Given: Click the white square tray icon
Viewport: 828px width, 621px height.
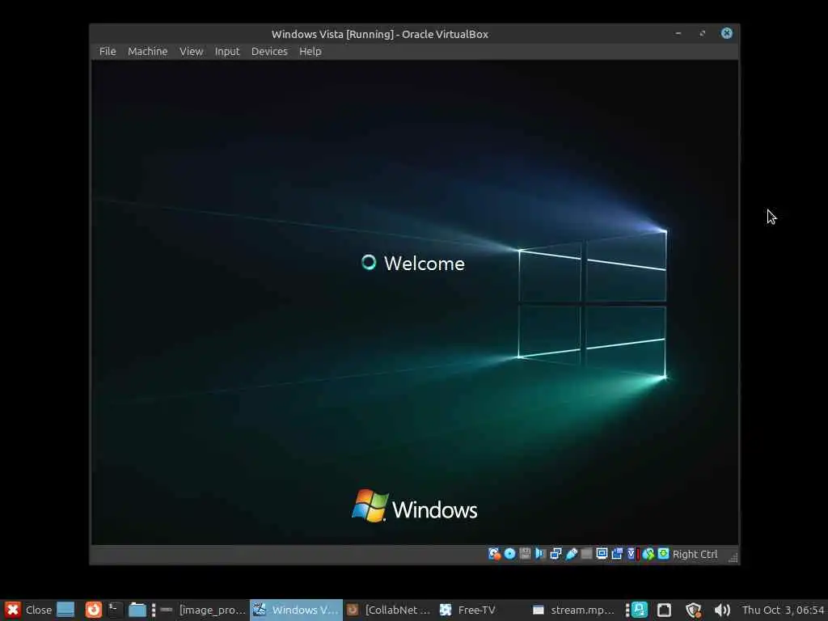Looking at the screenshot, I should (x=665, y=610).
